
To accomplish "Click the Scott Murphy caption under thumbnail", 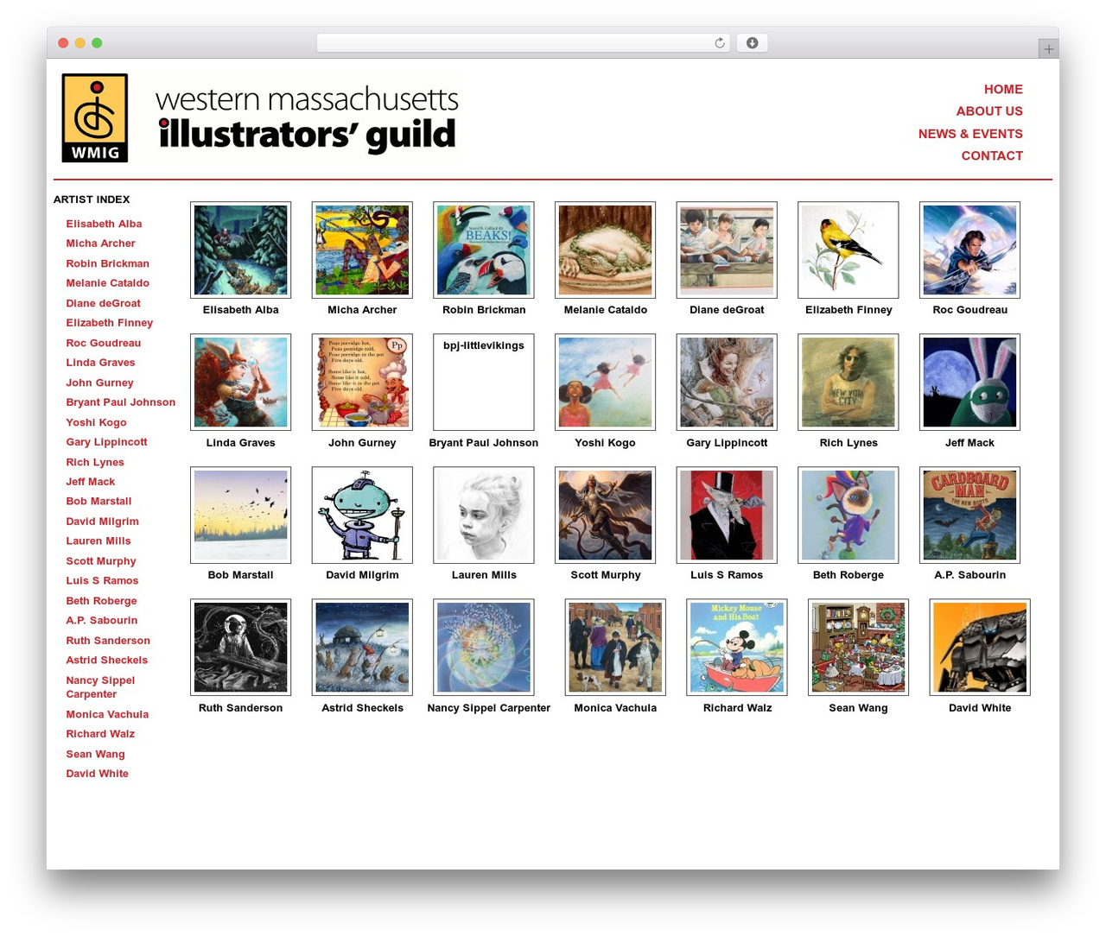I will pos(606,575).
